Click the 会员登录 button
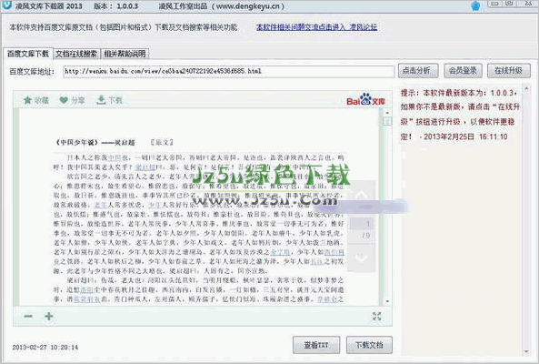 463,71
